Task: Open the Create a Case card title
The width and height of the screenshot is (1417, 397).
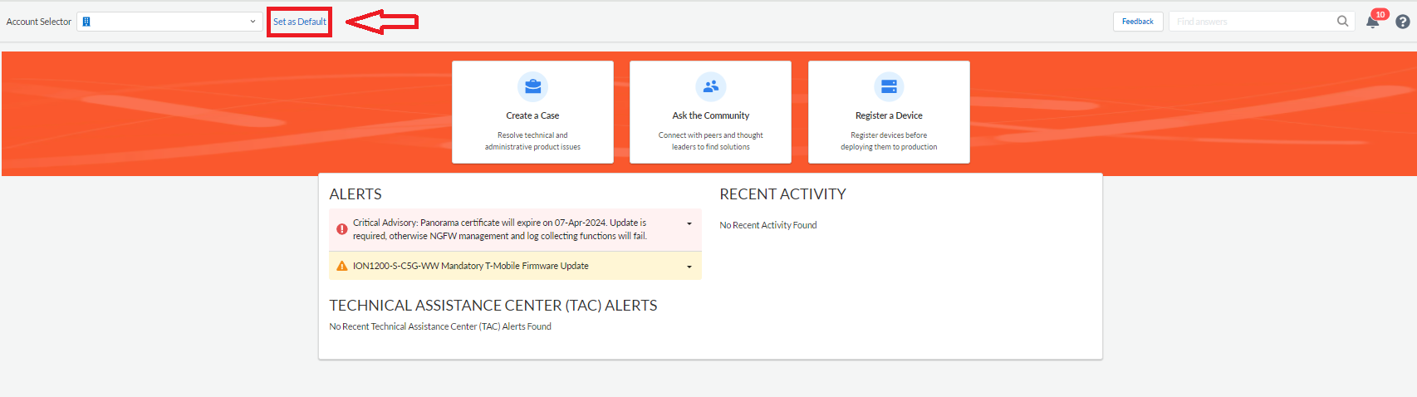Action: coord(532,115)
